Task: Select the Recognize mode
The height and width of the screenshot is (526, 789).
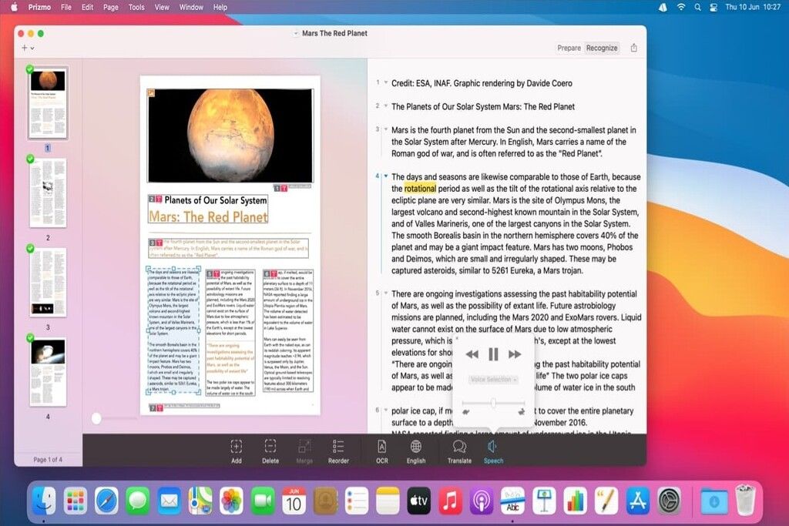Action: 602,48
